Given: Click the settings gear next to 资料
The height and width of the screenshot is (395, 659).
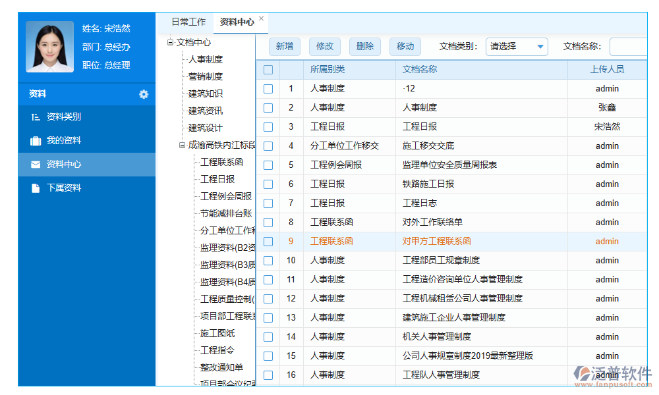Looking at the screenshot, I should pyautogui.click(x=144, y=94).
